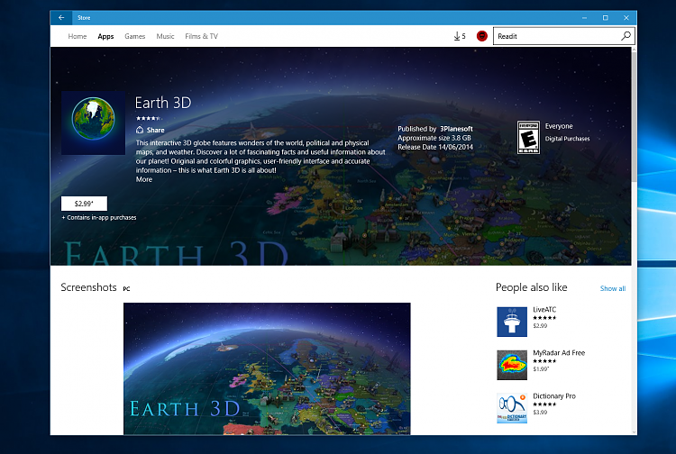Screen dimensions: 676x454
Task: Open the MyRadar Ad Free icon
Action: point(512,364)
